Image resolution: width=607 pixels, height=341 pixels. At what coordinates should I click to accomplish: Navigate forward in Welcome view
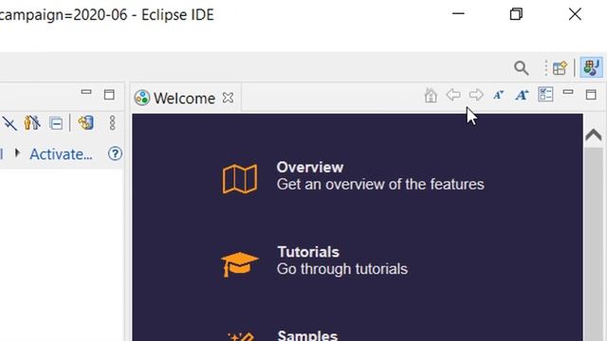pyautogui.click(x=476, y=95)
